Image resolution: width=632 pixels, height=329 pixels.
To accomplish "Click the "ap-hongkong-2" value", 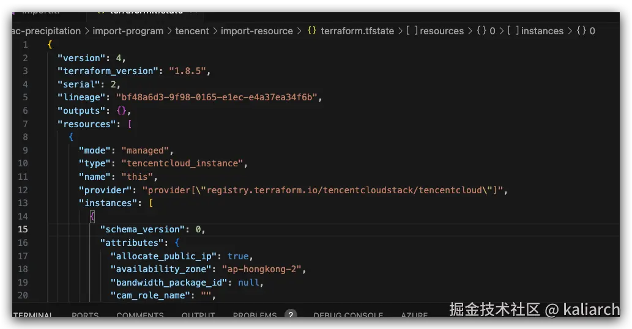I will click(262, 269).
